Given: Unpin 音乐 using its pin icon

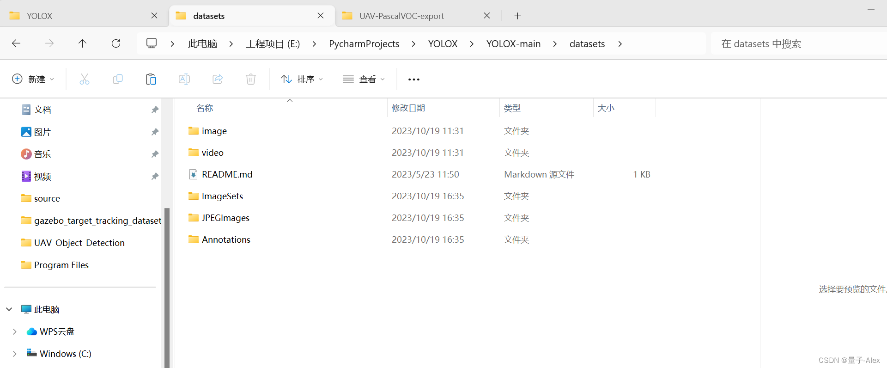Looking at the screenshot, I should [x=155, y=154].
